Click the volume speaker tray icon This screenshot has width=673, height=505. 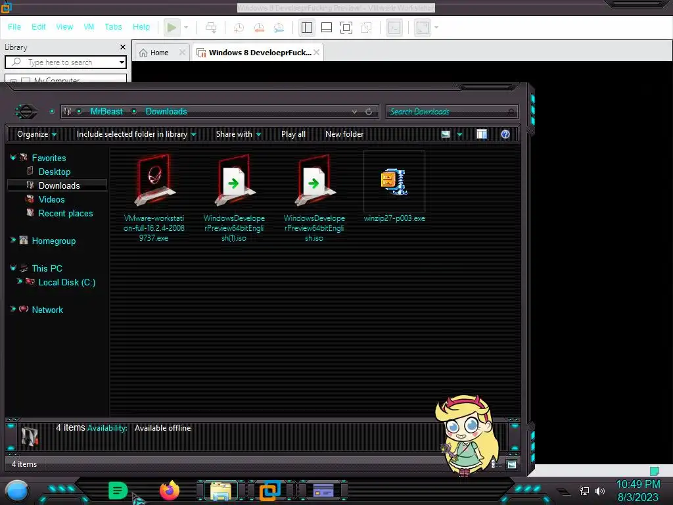(599, 491)
